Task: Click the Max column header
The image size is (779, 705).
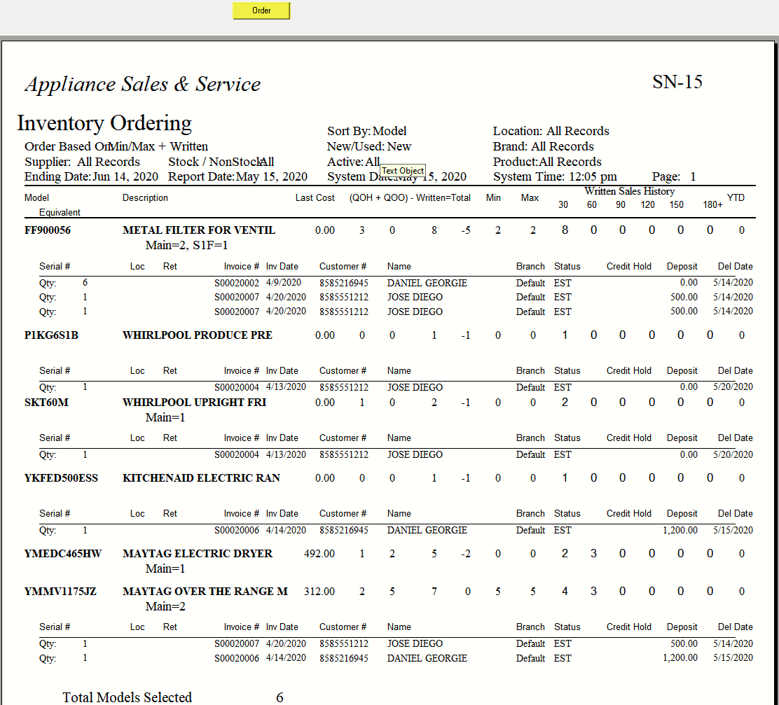Action: point(530,197)
